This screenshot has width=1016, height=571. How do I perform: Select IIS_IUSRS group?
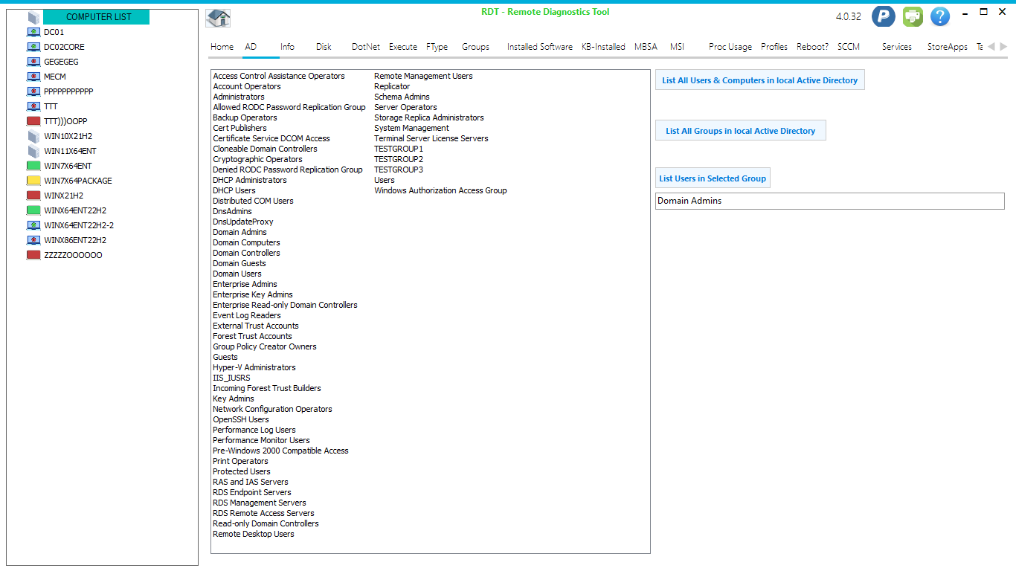[231, 378]
